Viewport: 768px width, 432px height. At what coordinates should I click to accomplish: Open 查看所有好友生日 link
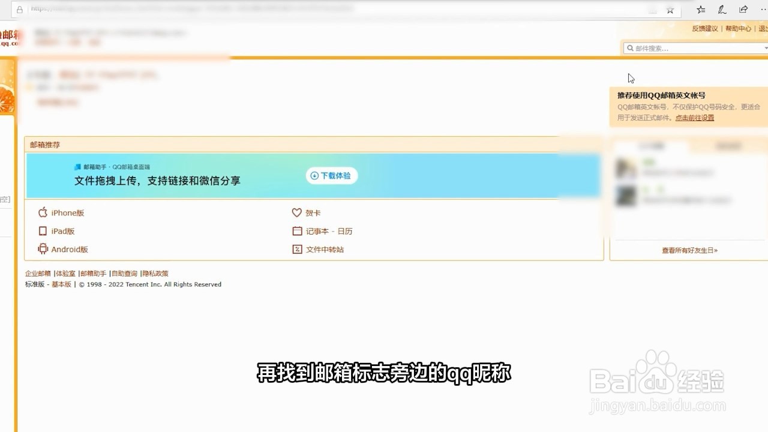click(x=690, y=250)
